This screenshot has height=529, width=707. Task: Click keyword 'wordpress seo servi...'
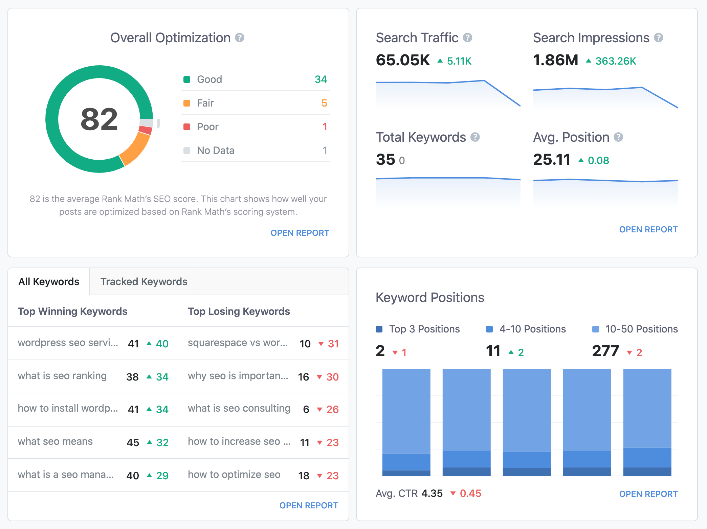[68, 343]
